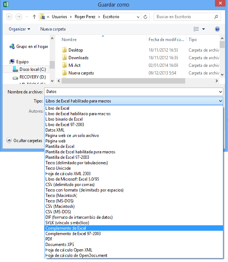Click the navigation pane vertical scrollbar thumb
The image size is (228, 262).
[x=52, y=65]
